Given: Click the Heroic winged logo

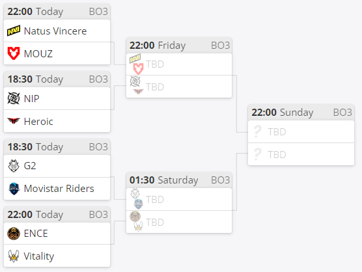Looking at the screenshot, I should 14,120.
